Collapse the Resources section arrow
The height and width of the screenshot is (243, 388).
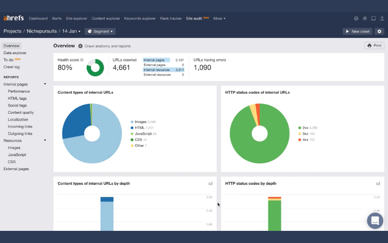click(x=45, y=140)
